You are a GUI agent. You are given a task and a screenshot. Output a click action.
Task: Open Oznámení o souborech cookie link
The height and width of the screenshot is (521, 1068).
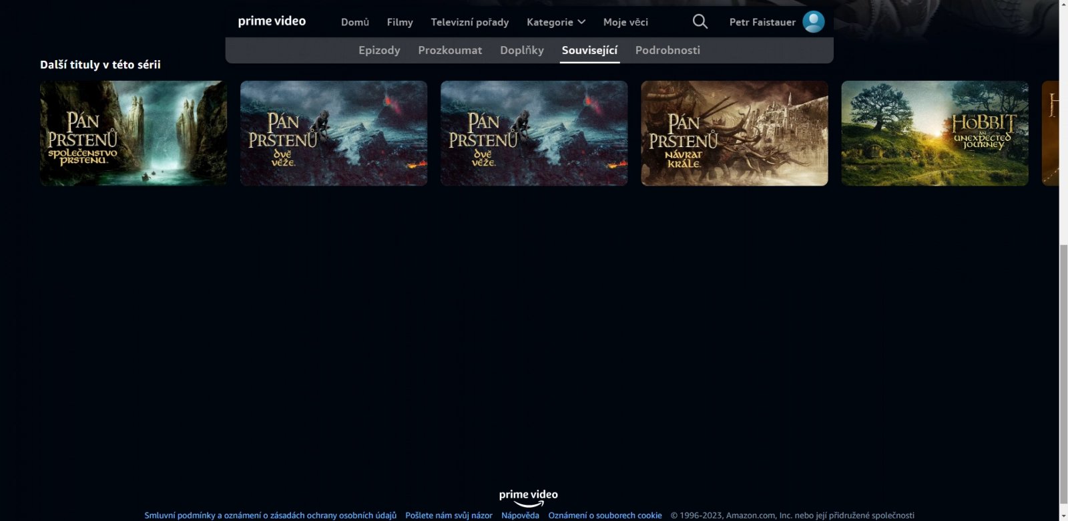click(x=605, y=515)
